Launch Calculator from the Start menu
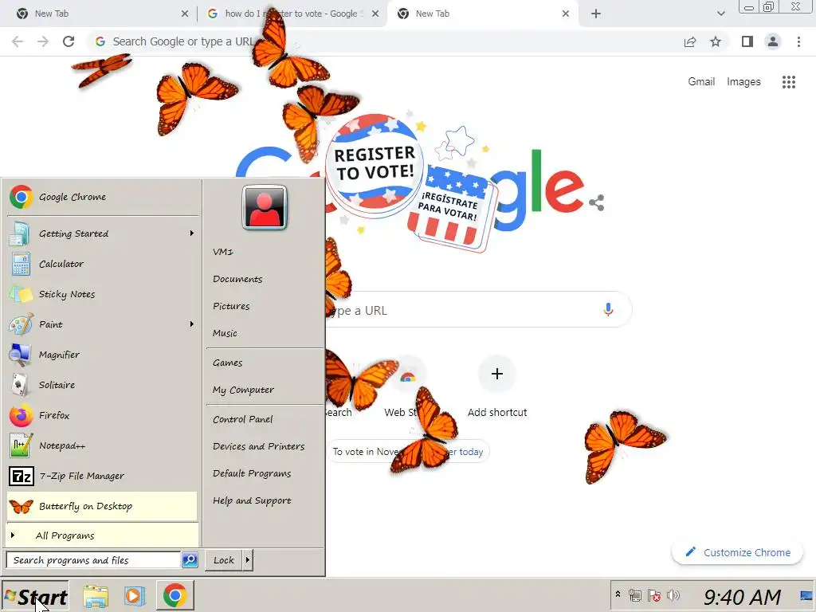816x612 pixels. (x=102, y=264)
